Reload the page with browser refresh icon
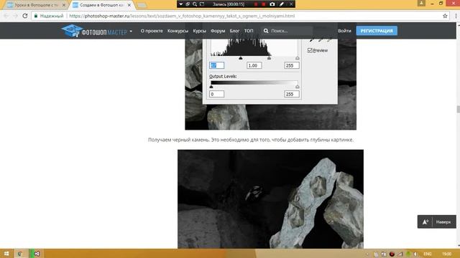460x258 pixels. tap(25, 16)
